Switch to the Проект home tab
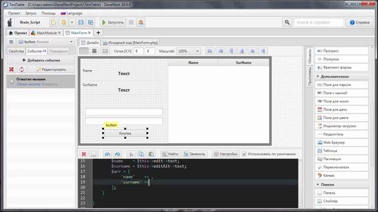This screenshot has width=378, height=212. [18, 33]
